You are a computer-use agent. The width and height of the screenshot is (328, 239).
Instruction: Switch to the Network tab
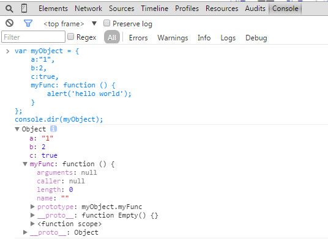point(88,9)
